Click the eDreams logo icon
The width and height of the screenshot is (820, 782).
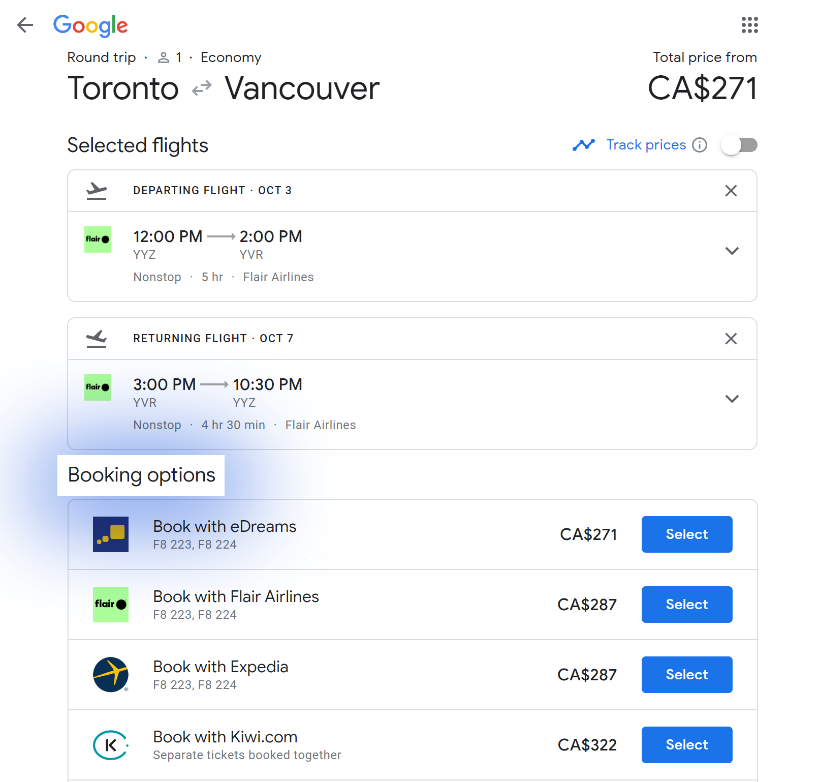click(x=111, y=534)
